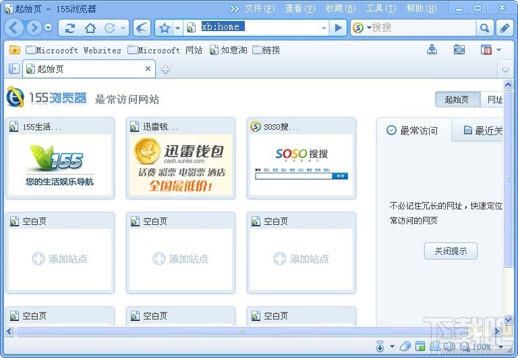Viewport: 518px width, 358px height.
Task: Click the add-to-favorites folder star icon
Action: [15, 50]
